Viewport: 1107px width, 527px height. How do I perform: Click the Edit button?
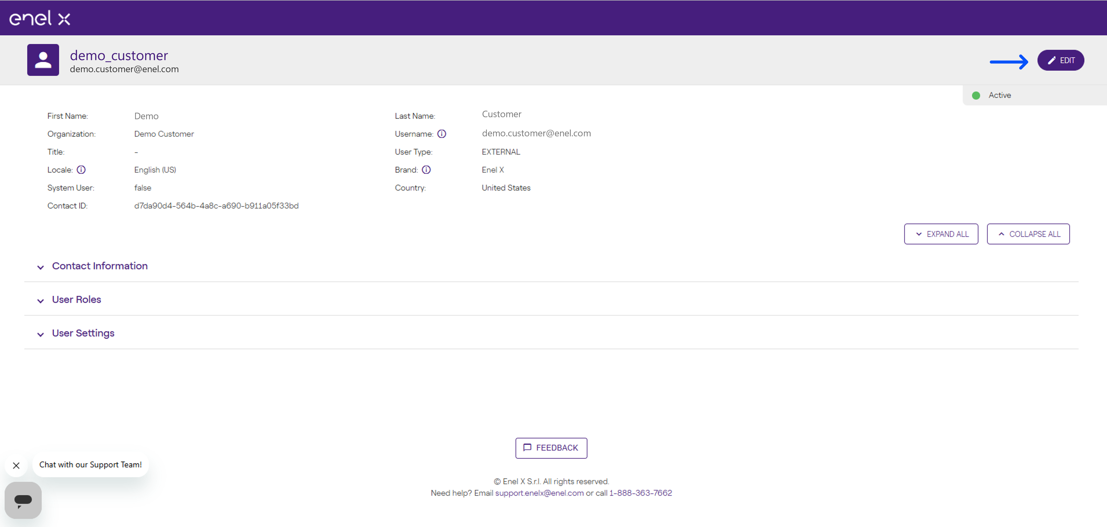point(1060,60)
